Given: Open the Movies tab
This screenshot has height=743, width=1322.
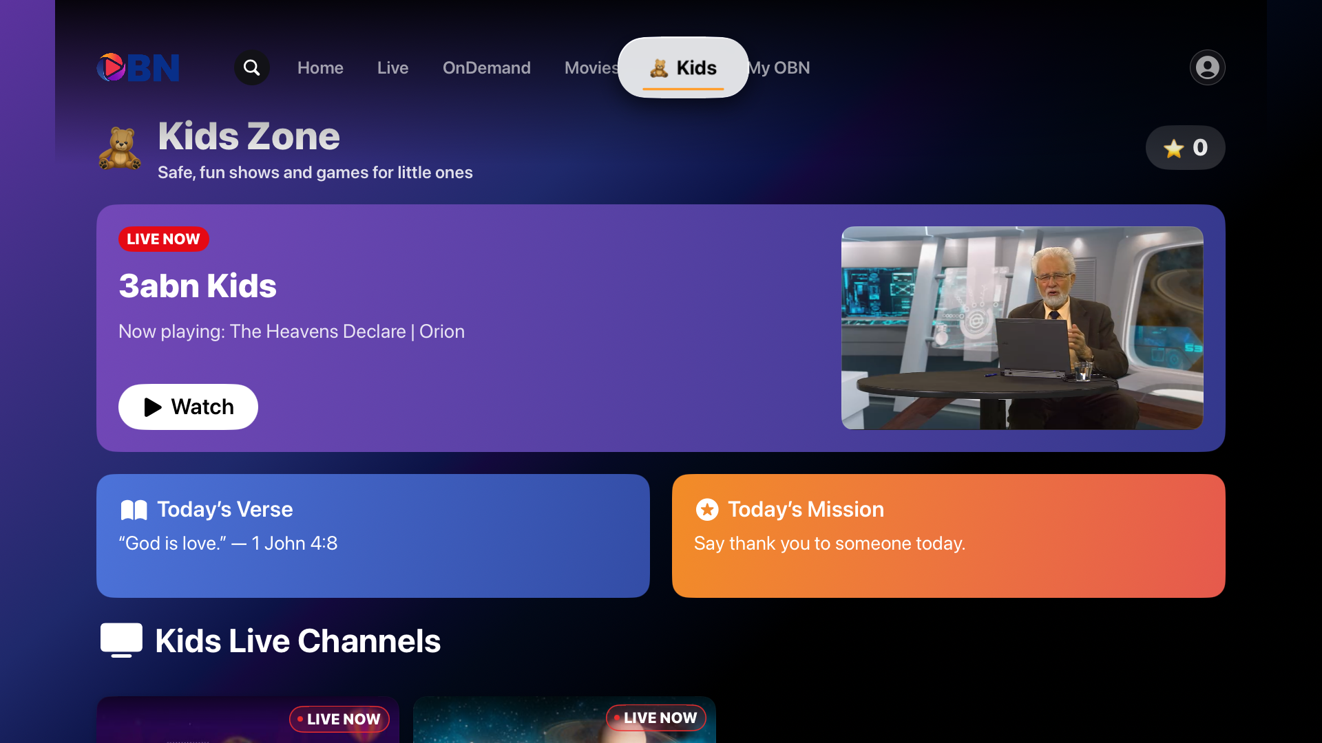Looking at the screenshot, I should pyautogui.click(x=591, y=67).
